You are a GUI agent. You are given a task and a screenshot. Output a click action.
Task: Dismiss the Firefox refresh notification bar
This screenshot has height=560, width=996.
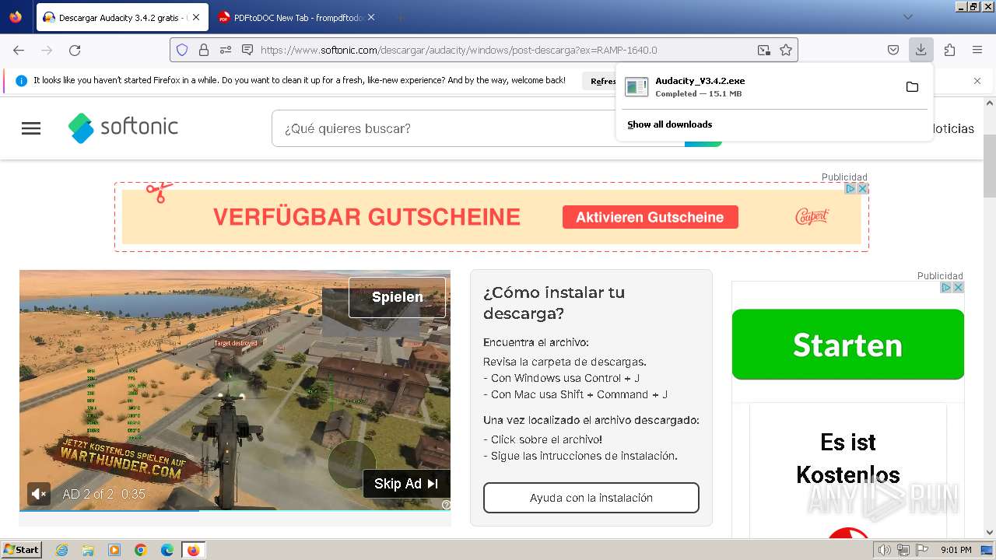coord(977,81)
